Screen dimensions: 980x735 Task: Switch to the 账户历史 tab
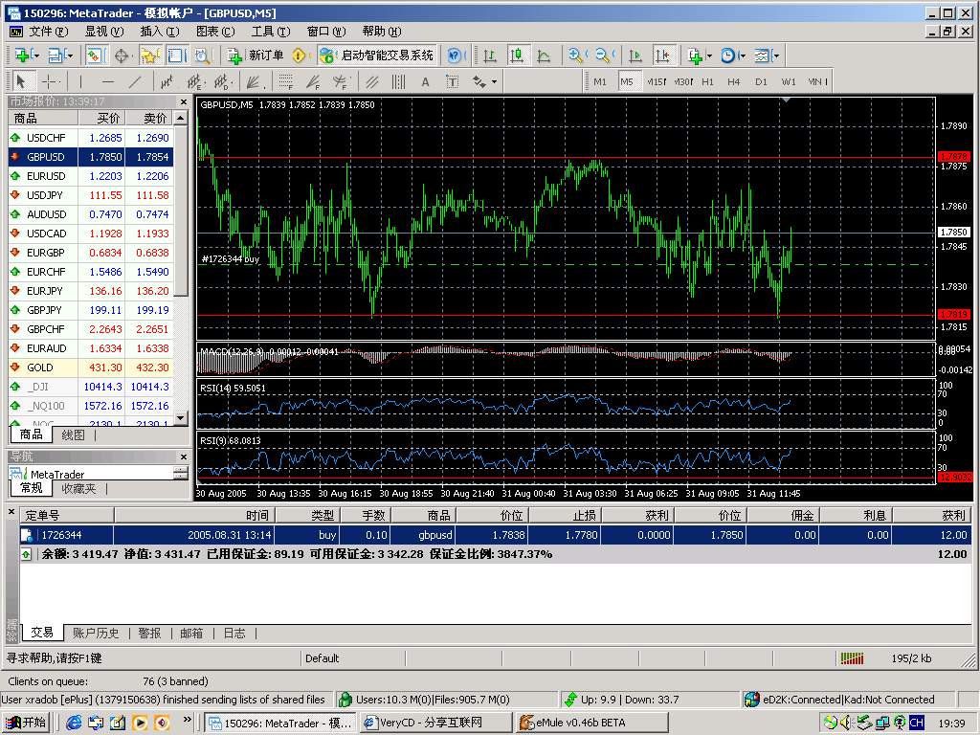coord(96,634)
